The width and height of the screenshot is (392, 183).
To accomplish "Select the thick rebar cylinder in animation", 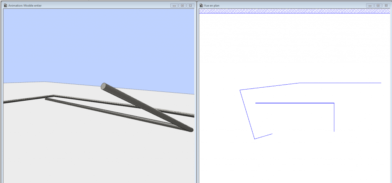I will click(x=147, y=107).
